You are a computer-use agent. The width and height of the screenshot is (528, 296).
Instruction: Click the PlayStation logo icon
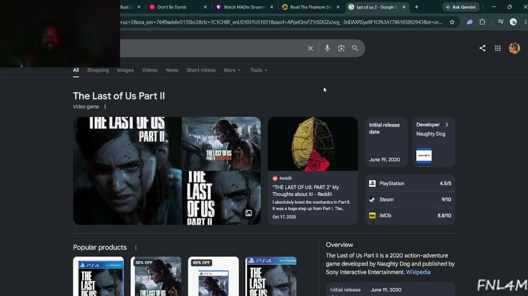[x=372, y=183]
